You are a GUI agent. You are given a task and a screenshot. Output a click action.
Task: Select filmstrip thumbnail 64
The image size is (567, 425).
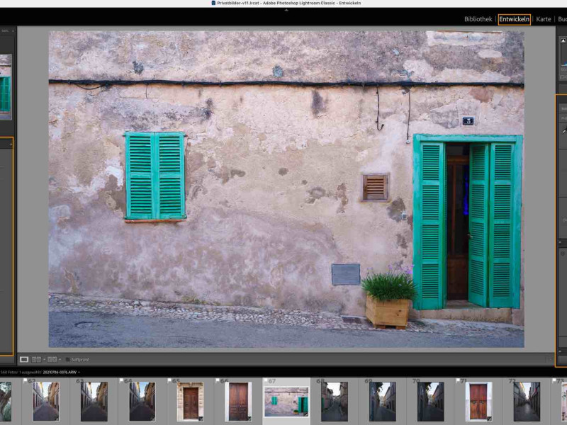pyautogui.click(x=142, y=402)
